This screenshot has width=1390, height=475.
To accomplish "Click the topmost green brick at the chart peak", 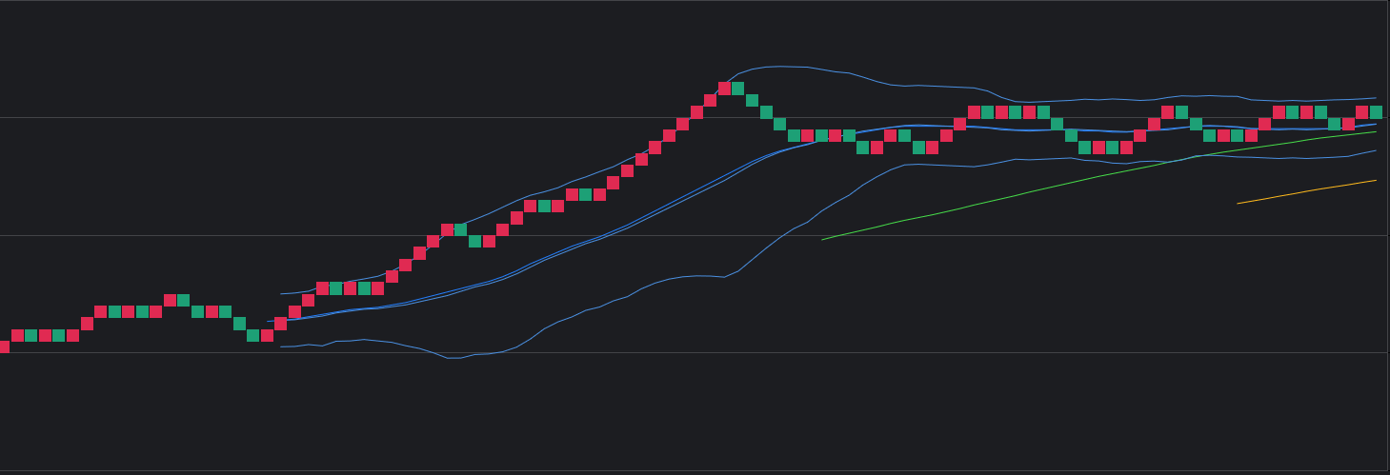I will (x=737, y=89).
